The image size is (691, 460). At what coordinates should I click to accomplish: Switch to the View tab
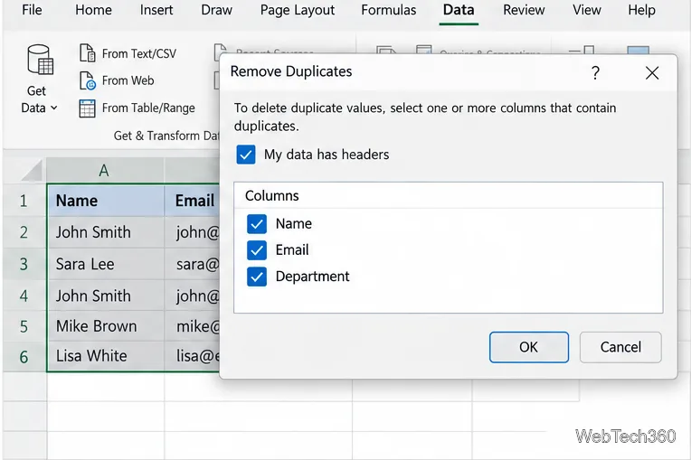pyautogui.click(x=587, y=10)
